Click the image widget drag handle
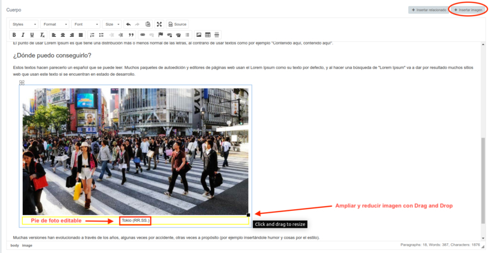The width and height of the screenshot is (490, 253). click(x=22, y=83)
